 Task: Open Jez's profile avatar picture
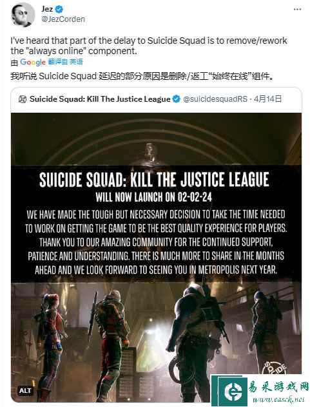tap(23, 15)
